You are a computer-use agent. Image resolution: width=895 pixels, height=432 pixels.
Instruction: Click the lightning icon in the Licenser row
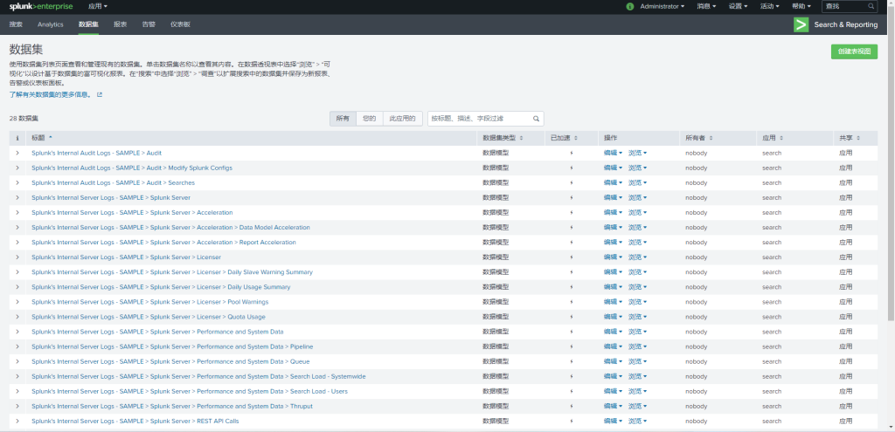[x=572, y=257]
